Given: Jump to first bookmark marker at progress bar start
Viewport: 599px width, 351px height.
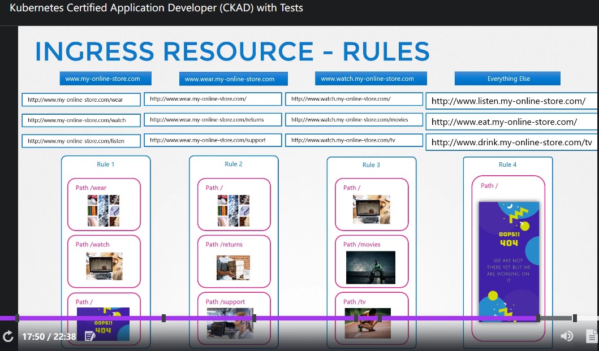Looking at the screenshot, I should pos(17,318).
